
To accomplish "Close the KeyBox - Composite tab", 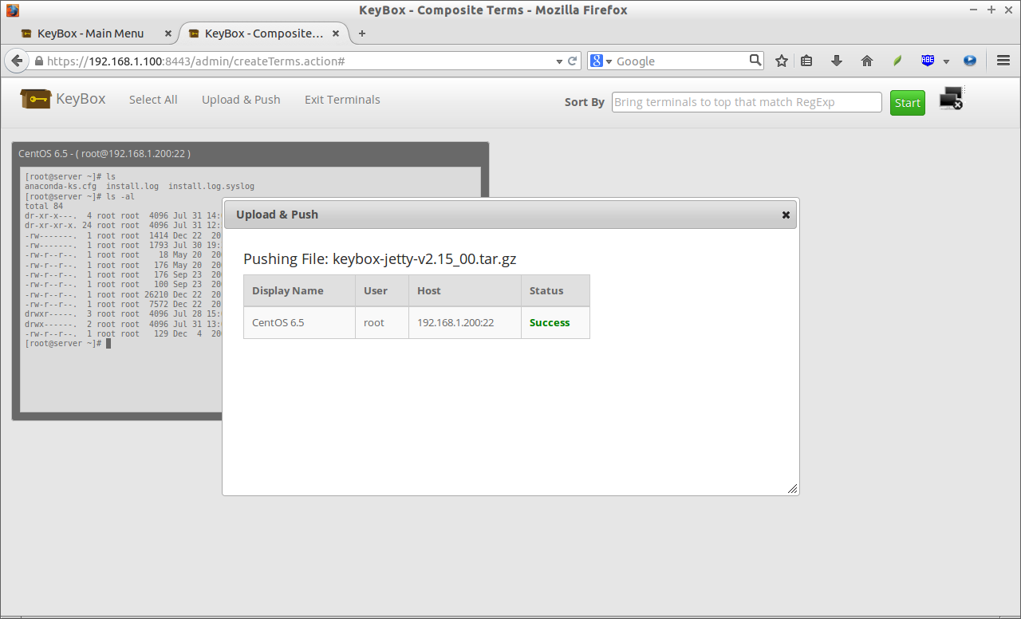I will tap(336, 34).
